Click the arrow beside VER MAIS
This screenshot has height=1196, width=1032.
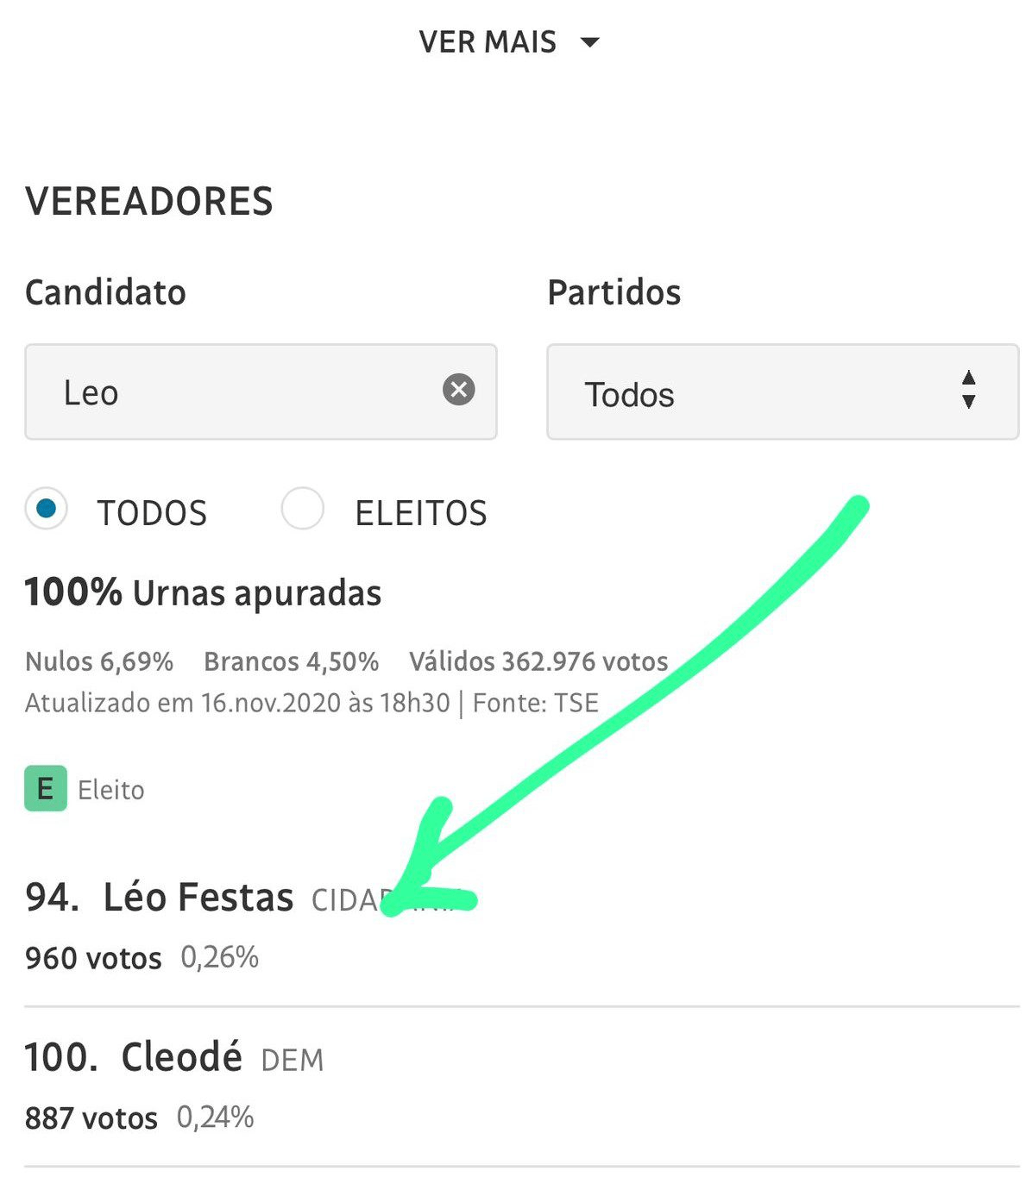[x=590, y=42]
